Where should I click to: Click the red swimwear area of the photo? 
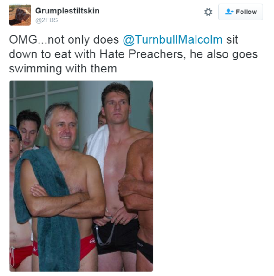(88, 245)
